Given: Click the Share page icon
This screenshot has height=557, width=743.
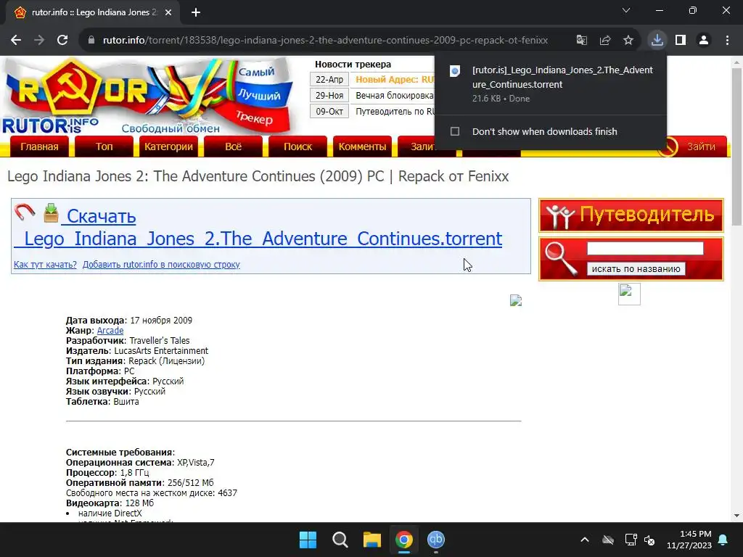Looking at the screenshot, I should pyautogui.click(x=605, y=41).
